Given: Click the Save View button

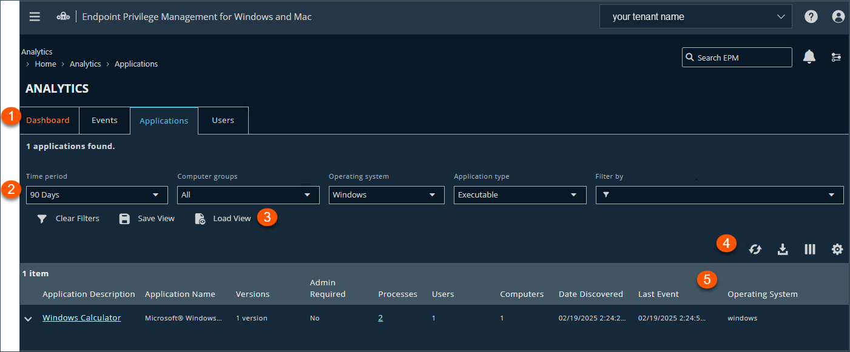Looking at the screenshot, I should (147, 219).
